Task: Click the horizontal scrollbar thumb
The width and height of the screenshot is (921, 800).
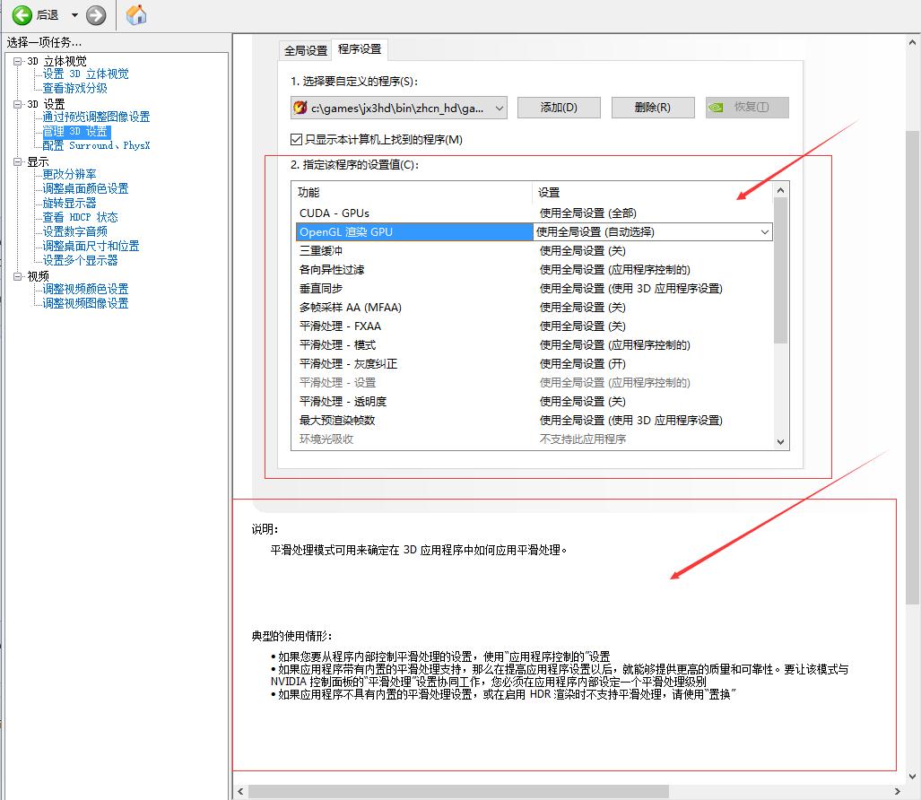Action: (458, 791)
